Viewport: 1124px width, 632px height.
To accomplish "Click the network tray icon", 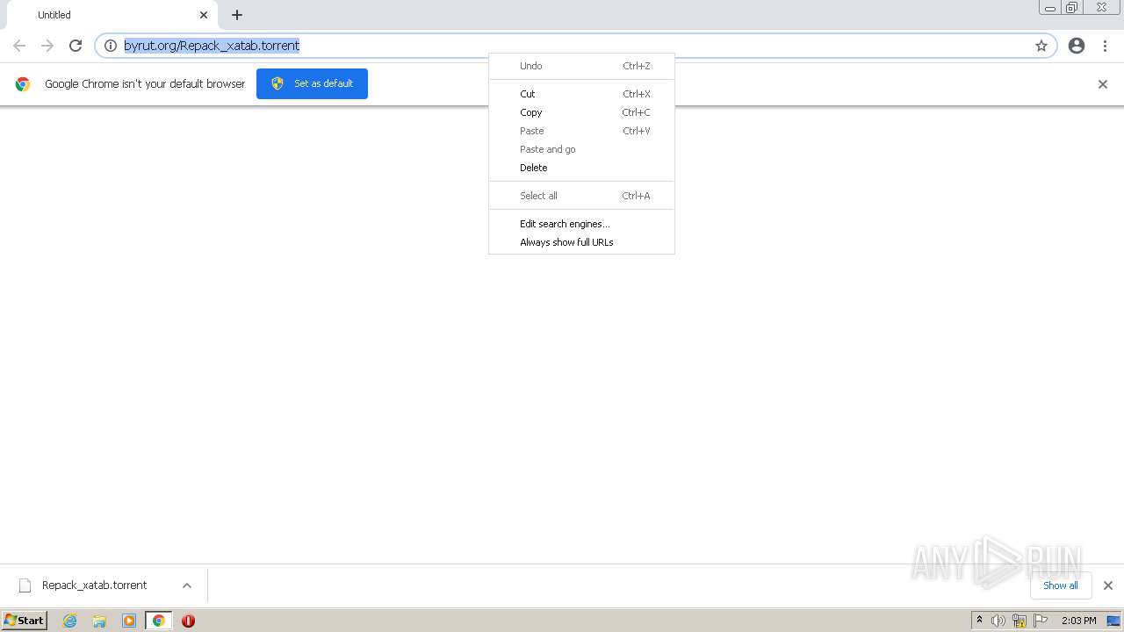I will click(1020, 621).
